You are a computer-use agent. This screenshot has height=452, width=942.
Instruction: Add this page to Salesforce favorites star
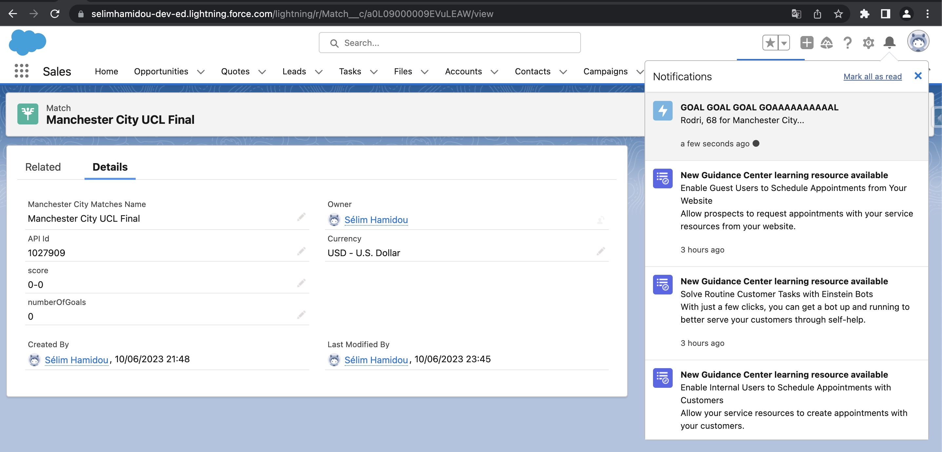770,43
